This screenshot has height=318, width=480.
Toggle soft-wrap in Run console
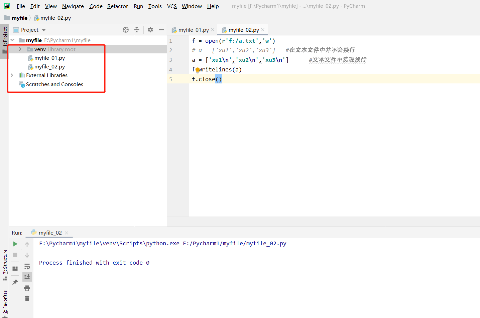pos(27,266)
